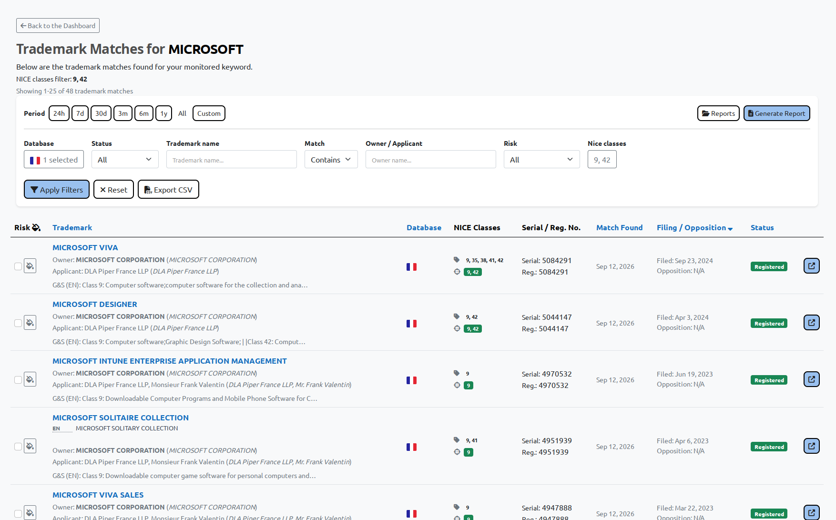836x520 pixels.
Task: Set period to All
Action: click(x=182, y=113)
